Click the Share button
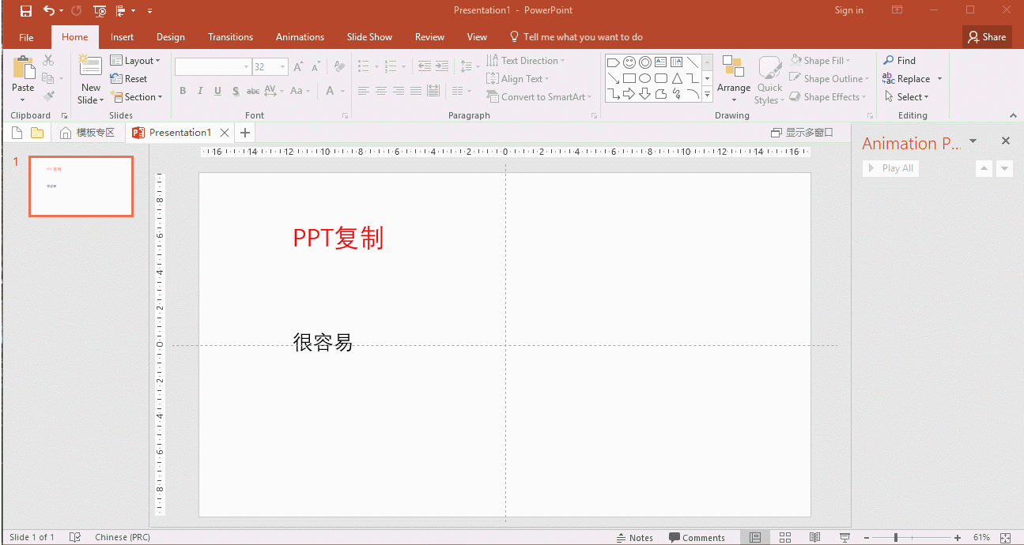The image size is (1024, 545). 987,36
